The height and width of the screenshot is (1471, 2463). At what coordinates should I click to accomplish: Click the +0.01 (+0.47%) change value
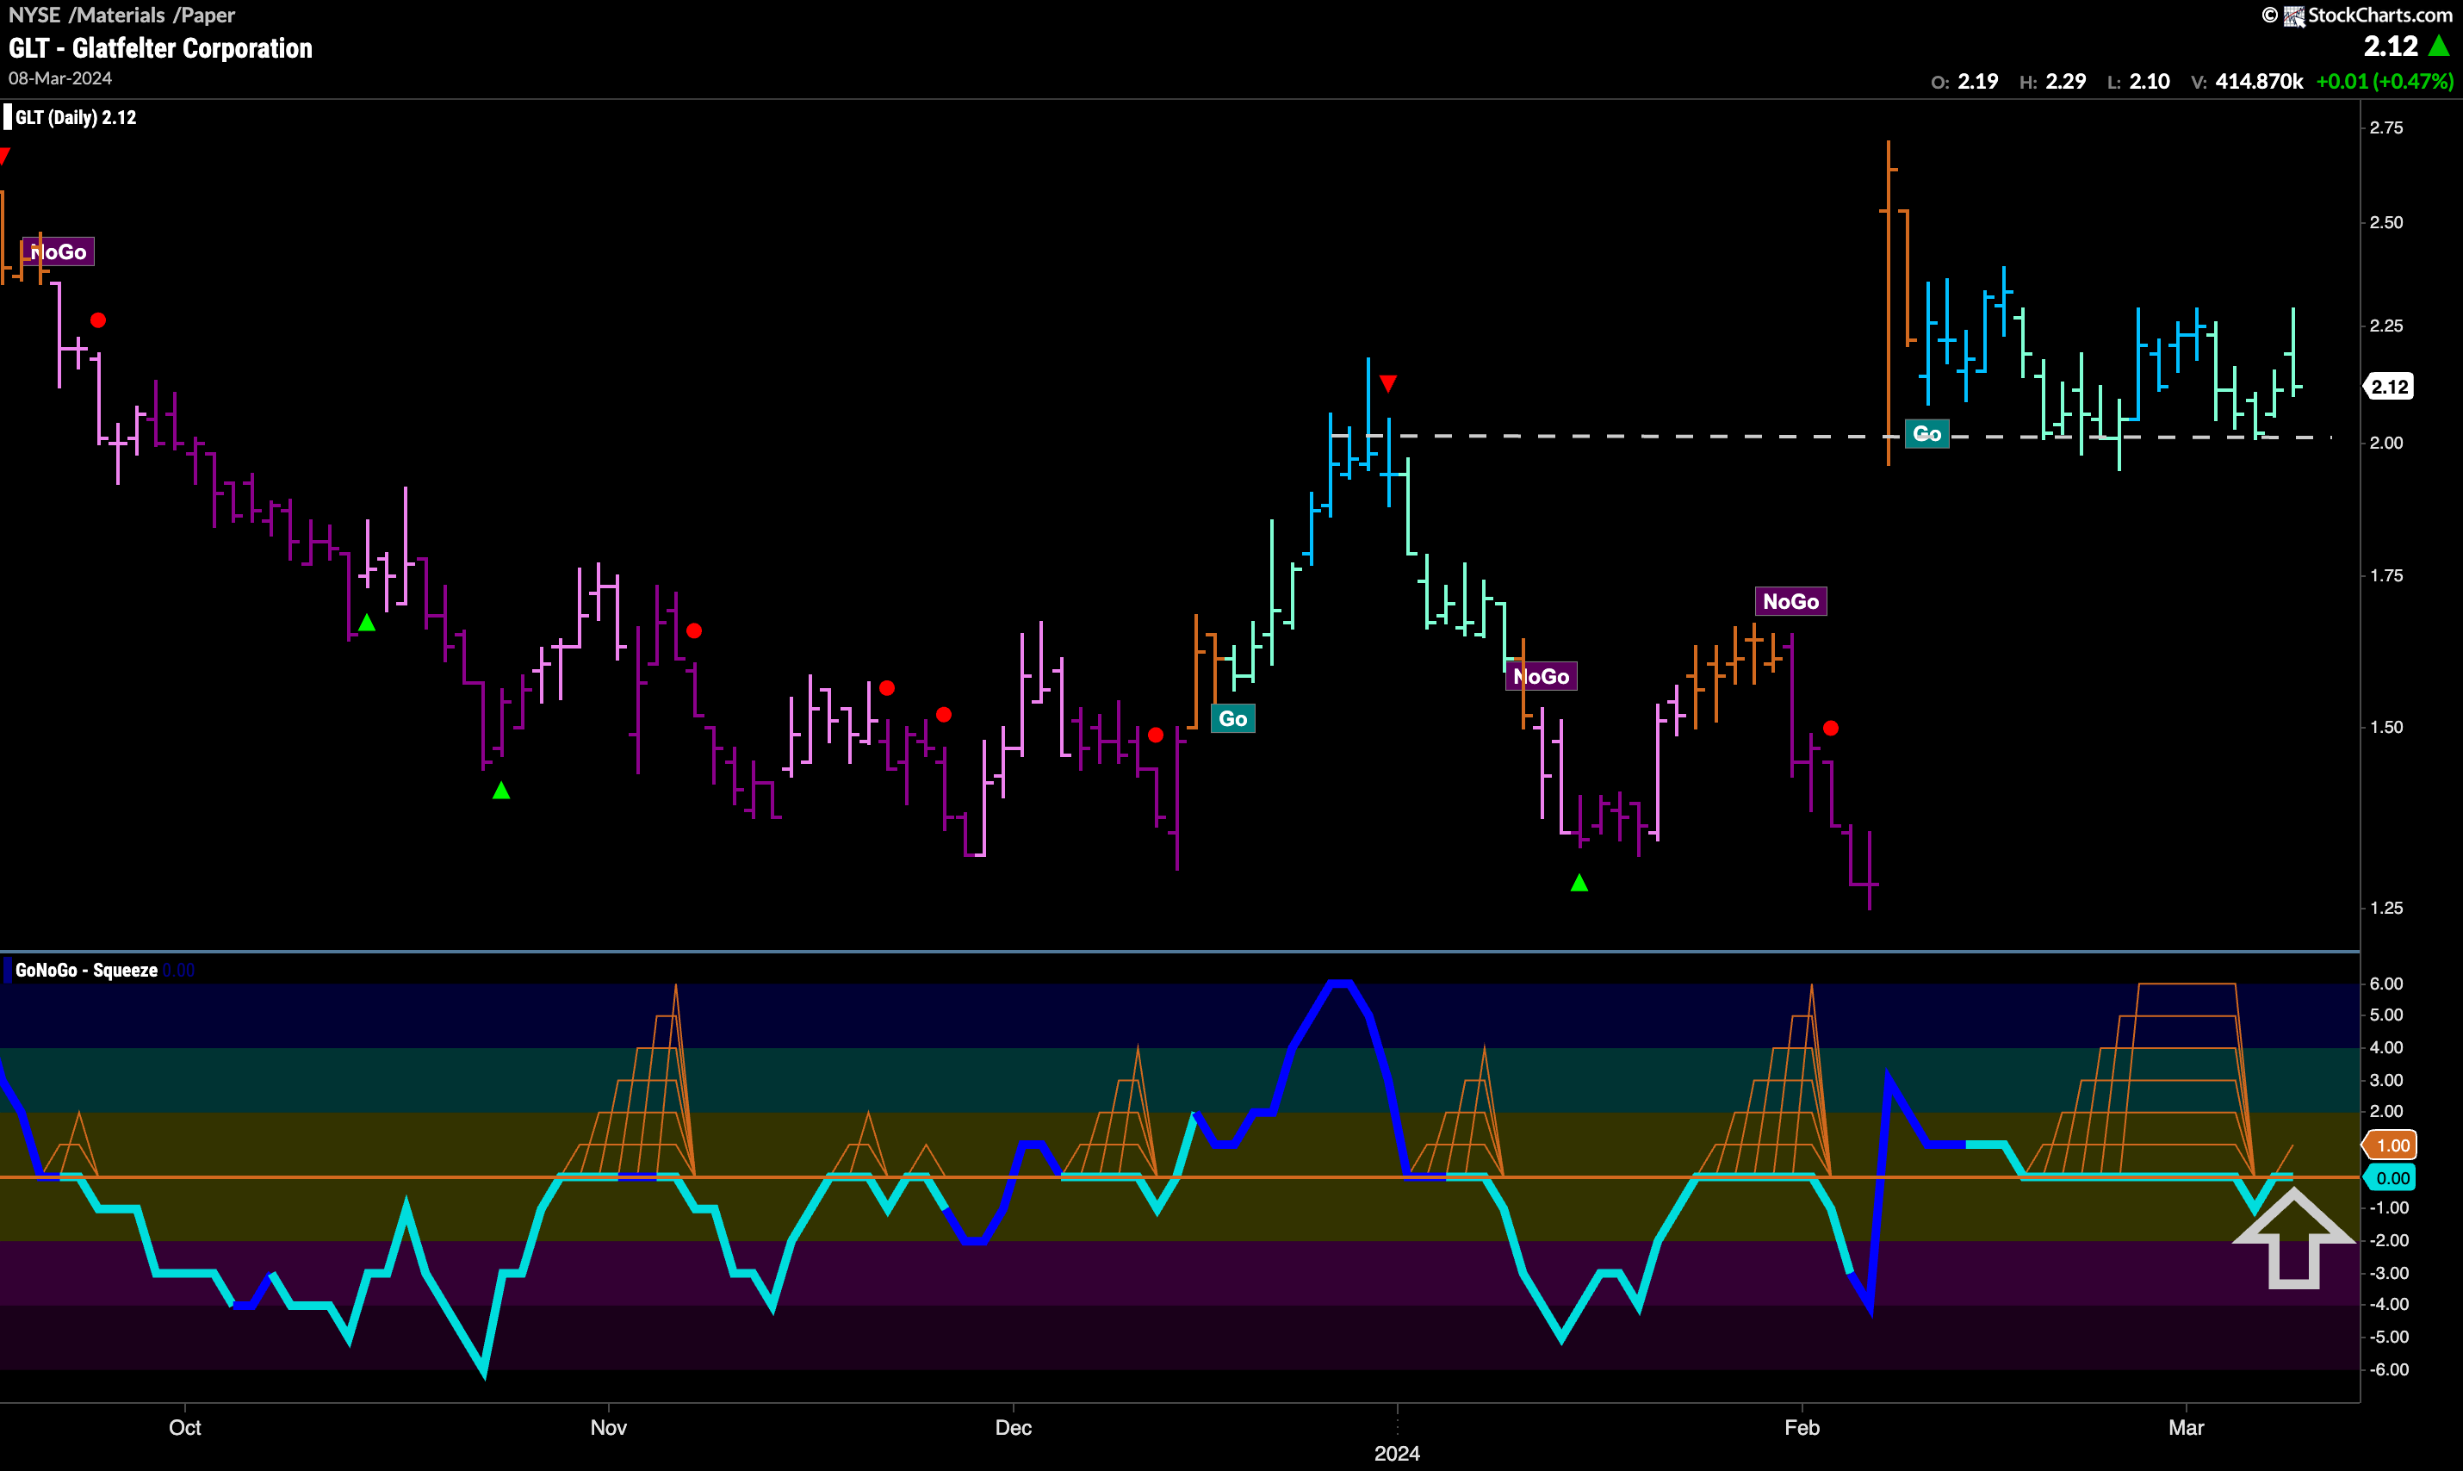(2384, 81)
